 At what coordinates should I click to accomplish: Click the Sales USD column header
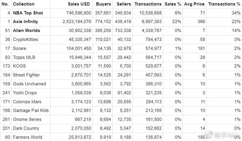(79, 4)
